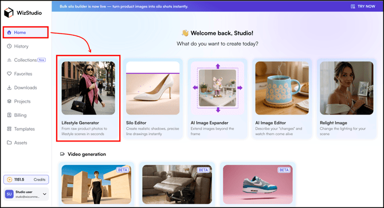Viewport: 384px width, 208px height.
Task: Open the Lifestyle Generator woman-with-scarf thumbnail
Action: click(88, 88)
